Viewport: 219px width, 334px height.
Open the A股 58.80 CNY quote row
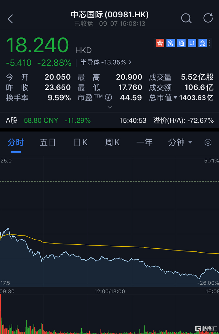(48, 121)
